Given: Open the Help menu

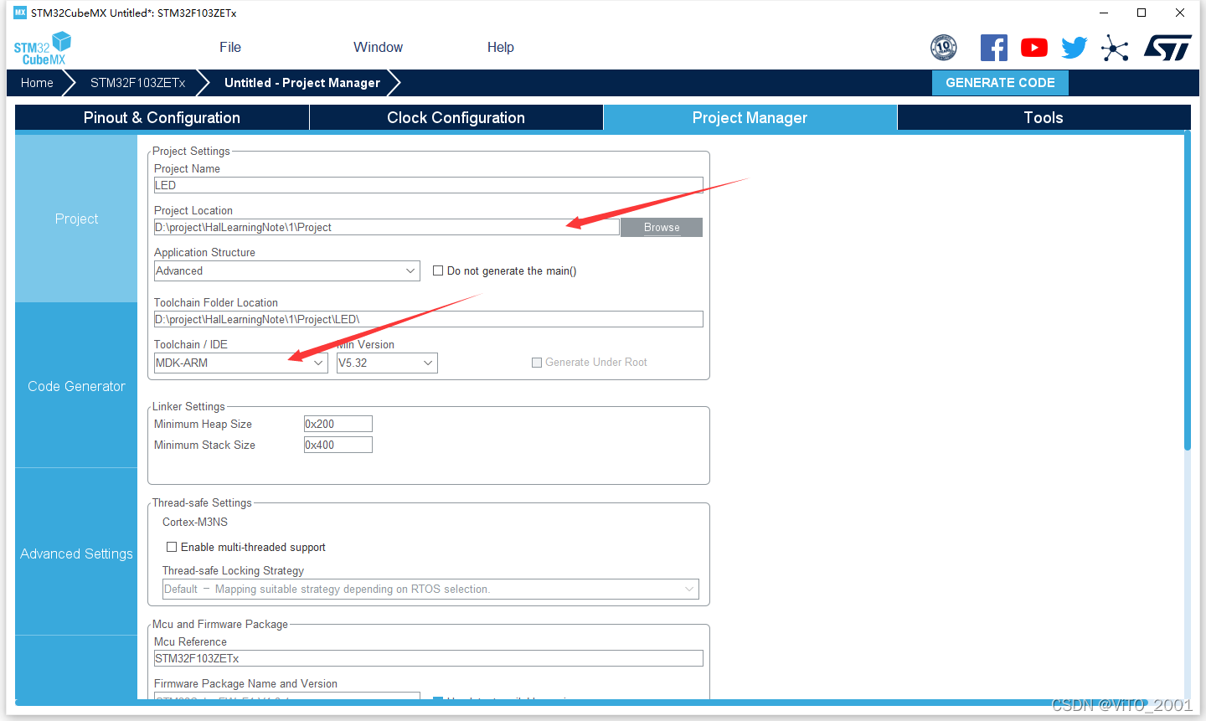Looking at the screenshot, I should tap(501, 48).
